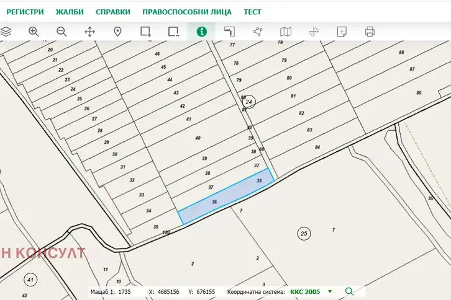Select parcel labeled 43 near top
451x300 pixels.
(176, 93)
